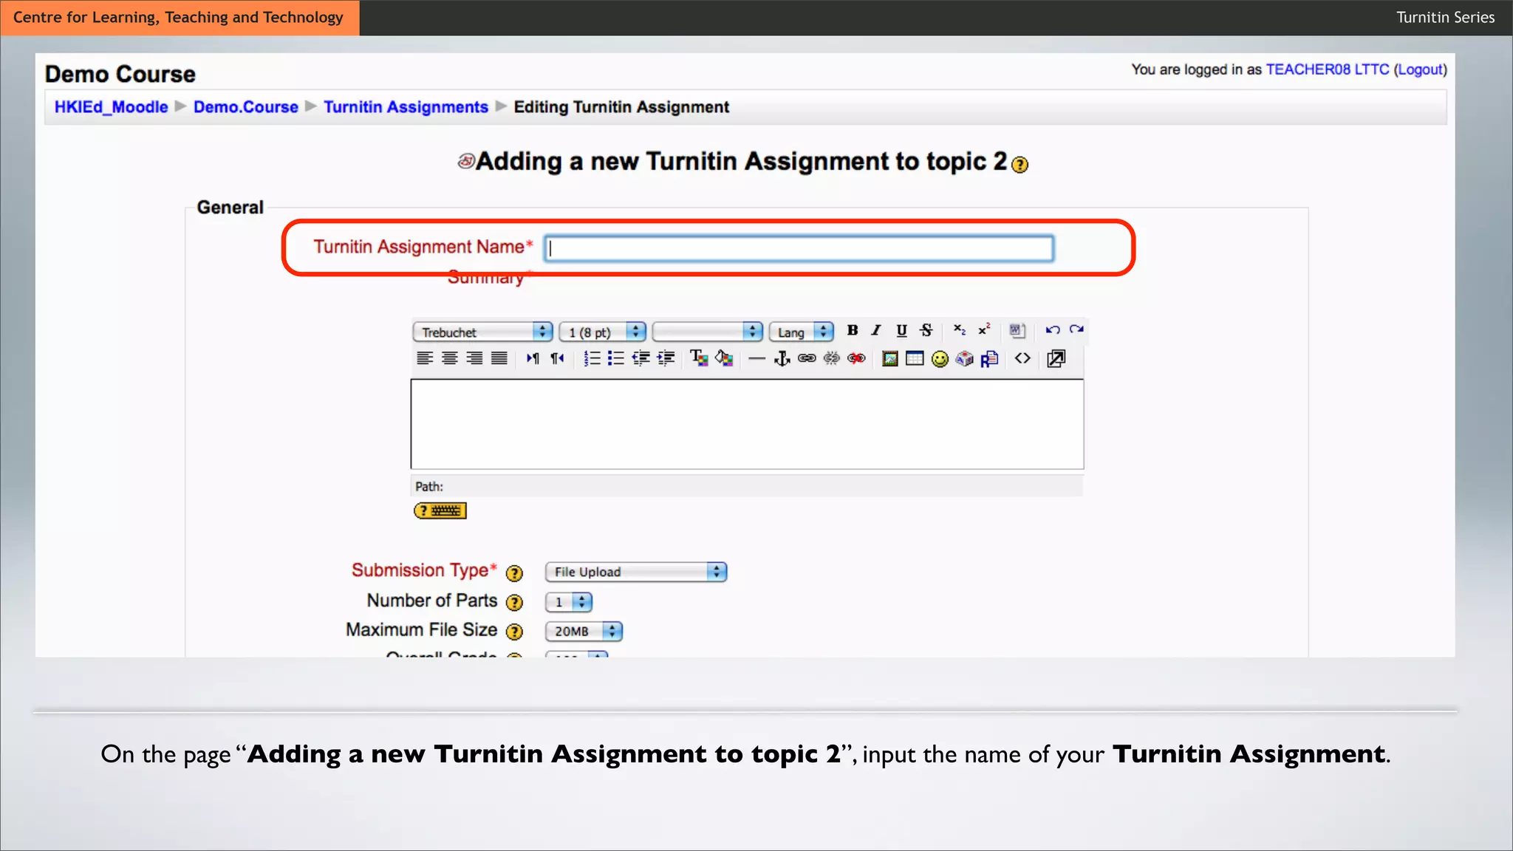The height and width of the screenshot is (851, 1513).
Task: Click the Turnitin Assignment Name field
Action: pos(799,249)
